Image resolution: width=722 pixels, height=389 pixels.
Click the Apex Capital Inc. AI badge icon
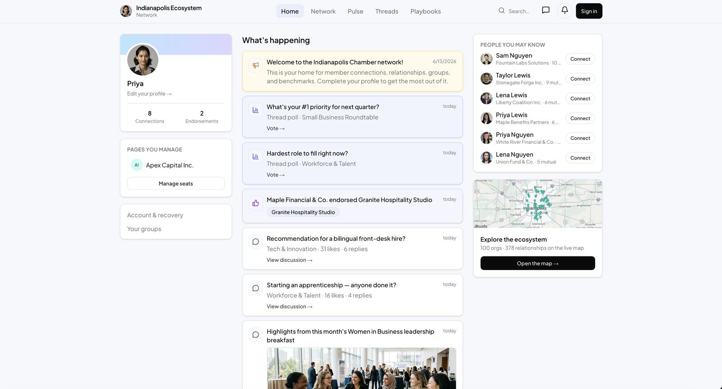[137, 165]
